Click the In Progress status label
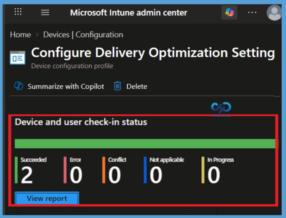286x218 pixels. 221,160
